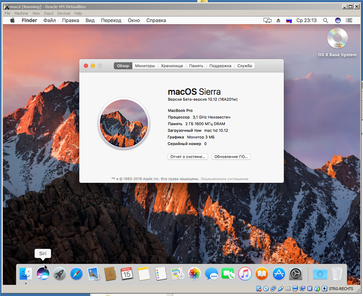The width and height of the screenshot is (363, 296).
Task: Open Launchpad rocket icon in Dock
Action: tap(60, 274)
